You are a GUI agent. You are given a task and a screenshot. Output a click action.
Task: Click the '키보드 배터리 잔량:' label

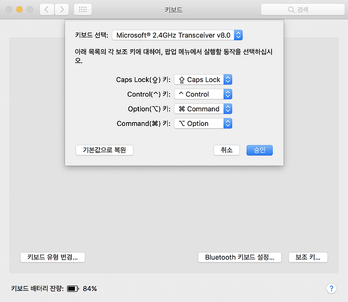[38, 288]
